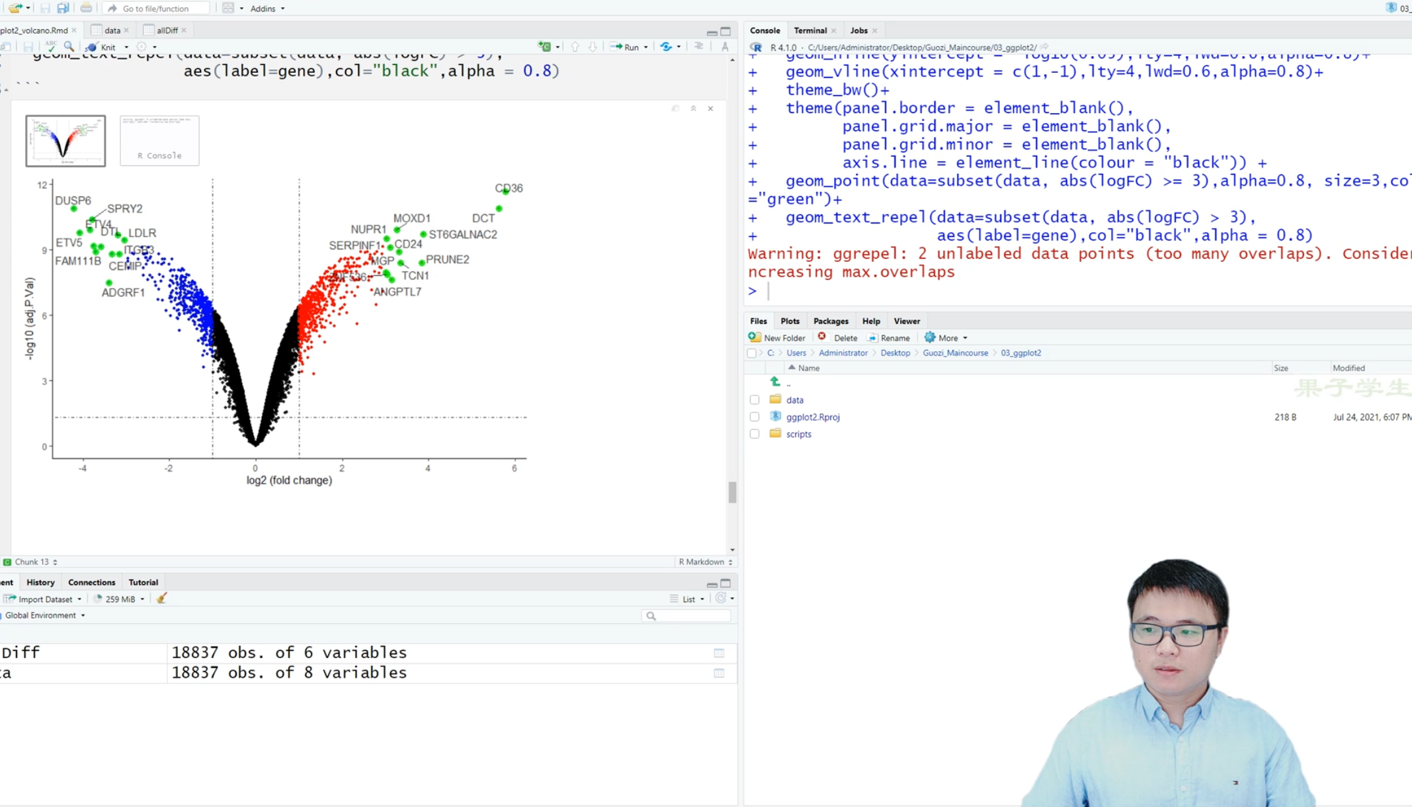Switch to the Viewer tab
This screenshot has height=807, width=1412.
coord(907,321)
